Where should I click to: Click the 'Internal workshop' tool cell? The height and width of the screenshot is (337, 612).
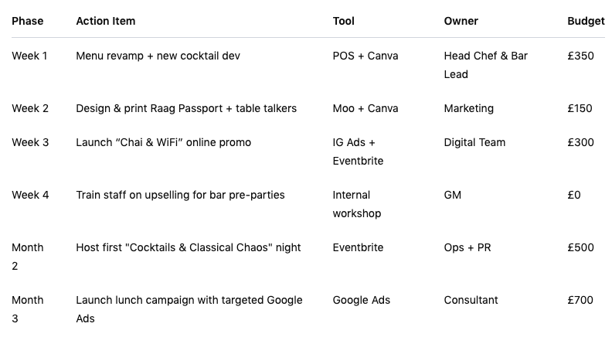pyautogui.click(x=357, y=204)
